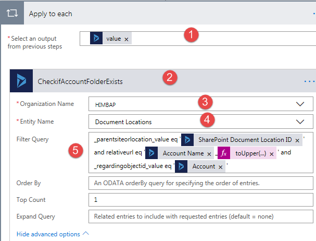Click the Apply to each title
This screenshot has width=316, height=241.
point(50,14)
